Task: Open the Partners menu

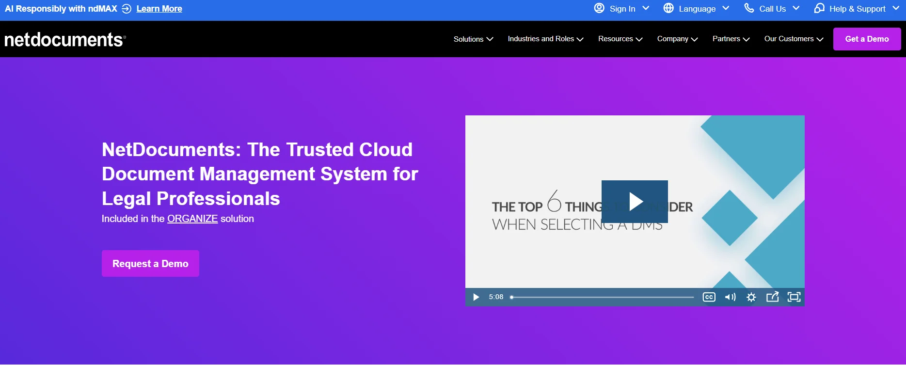Action: [731, 39]
